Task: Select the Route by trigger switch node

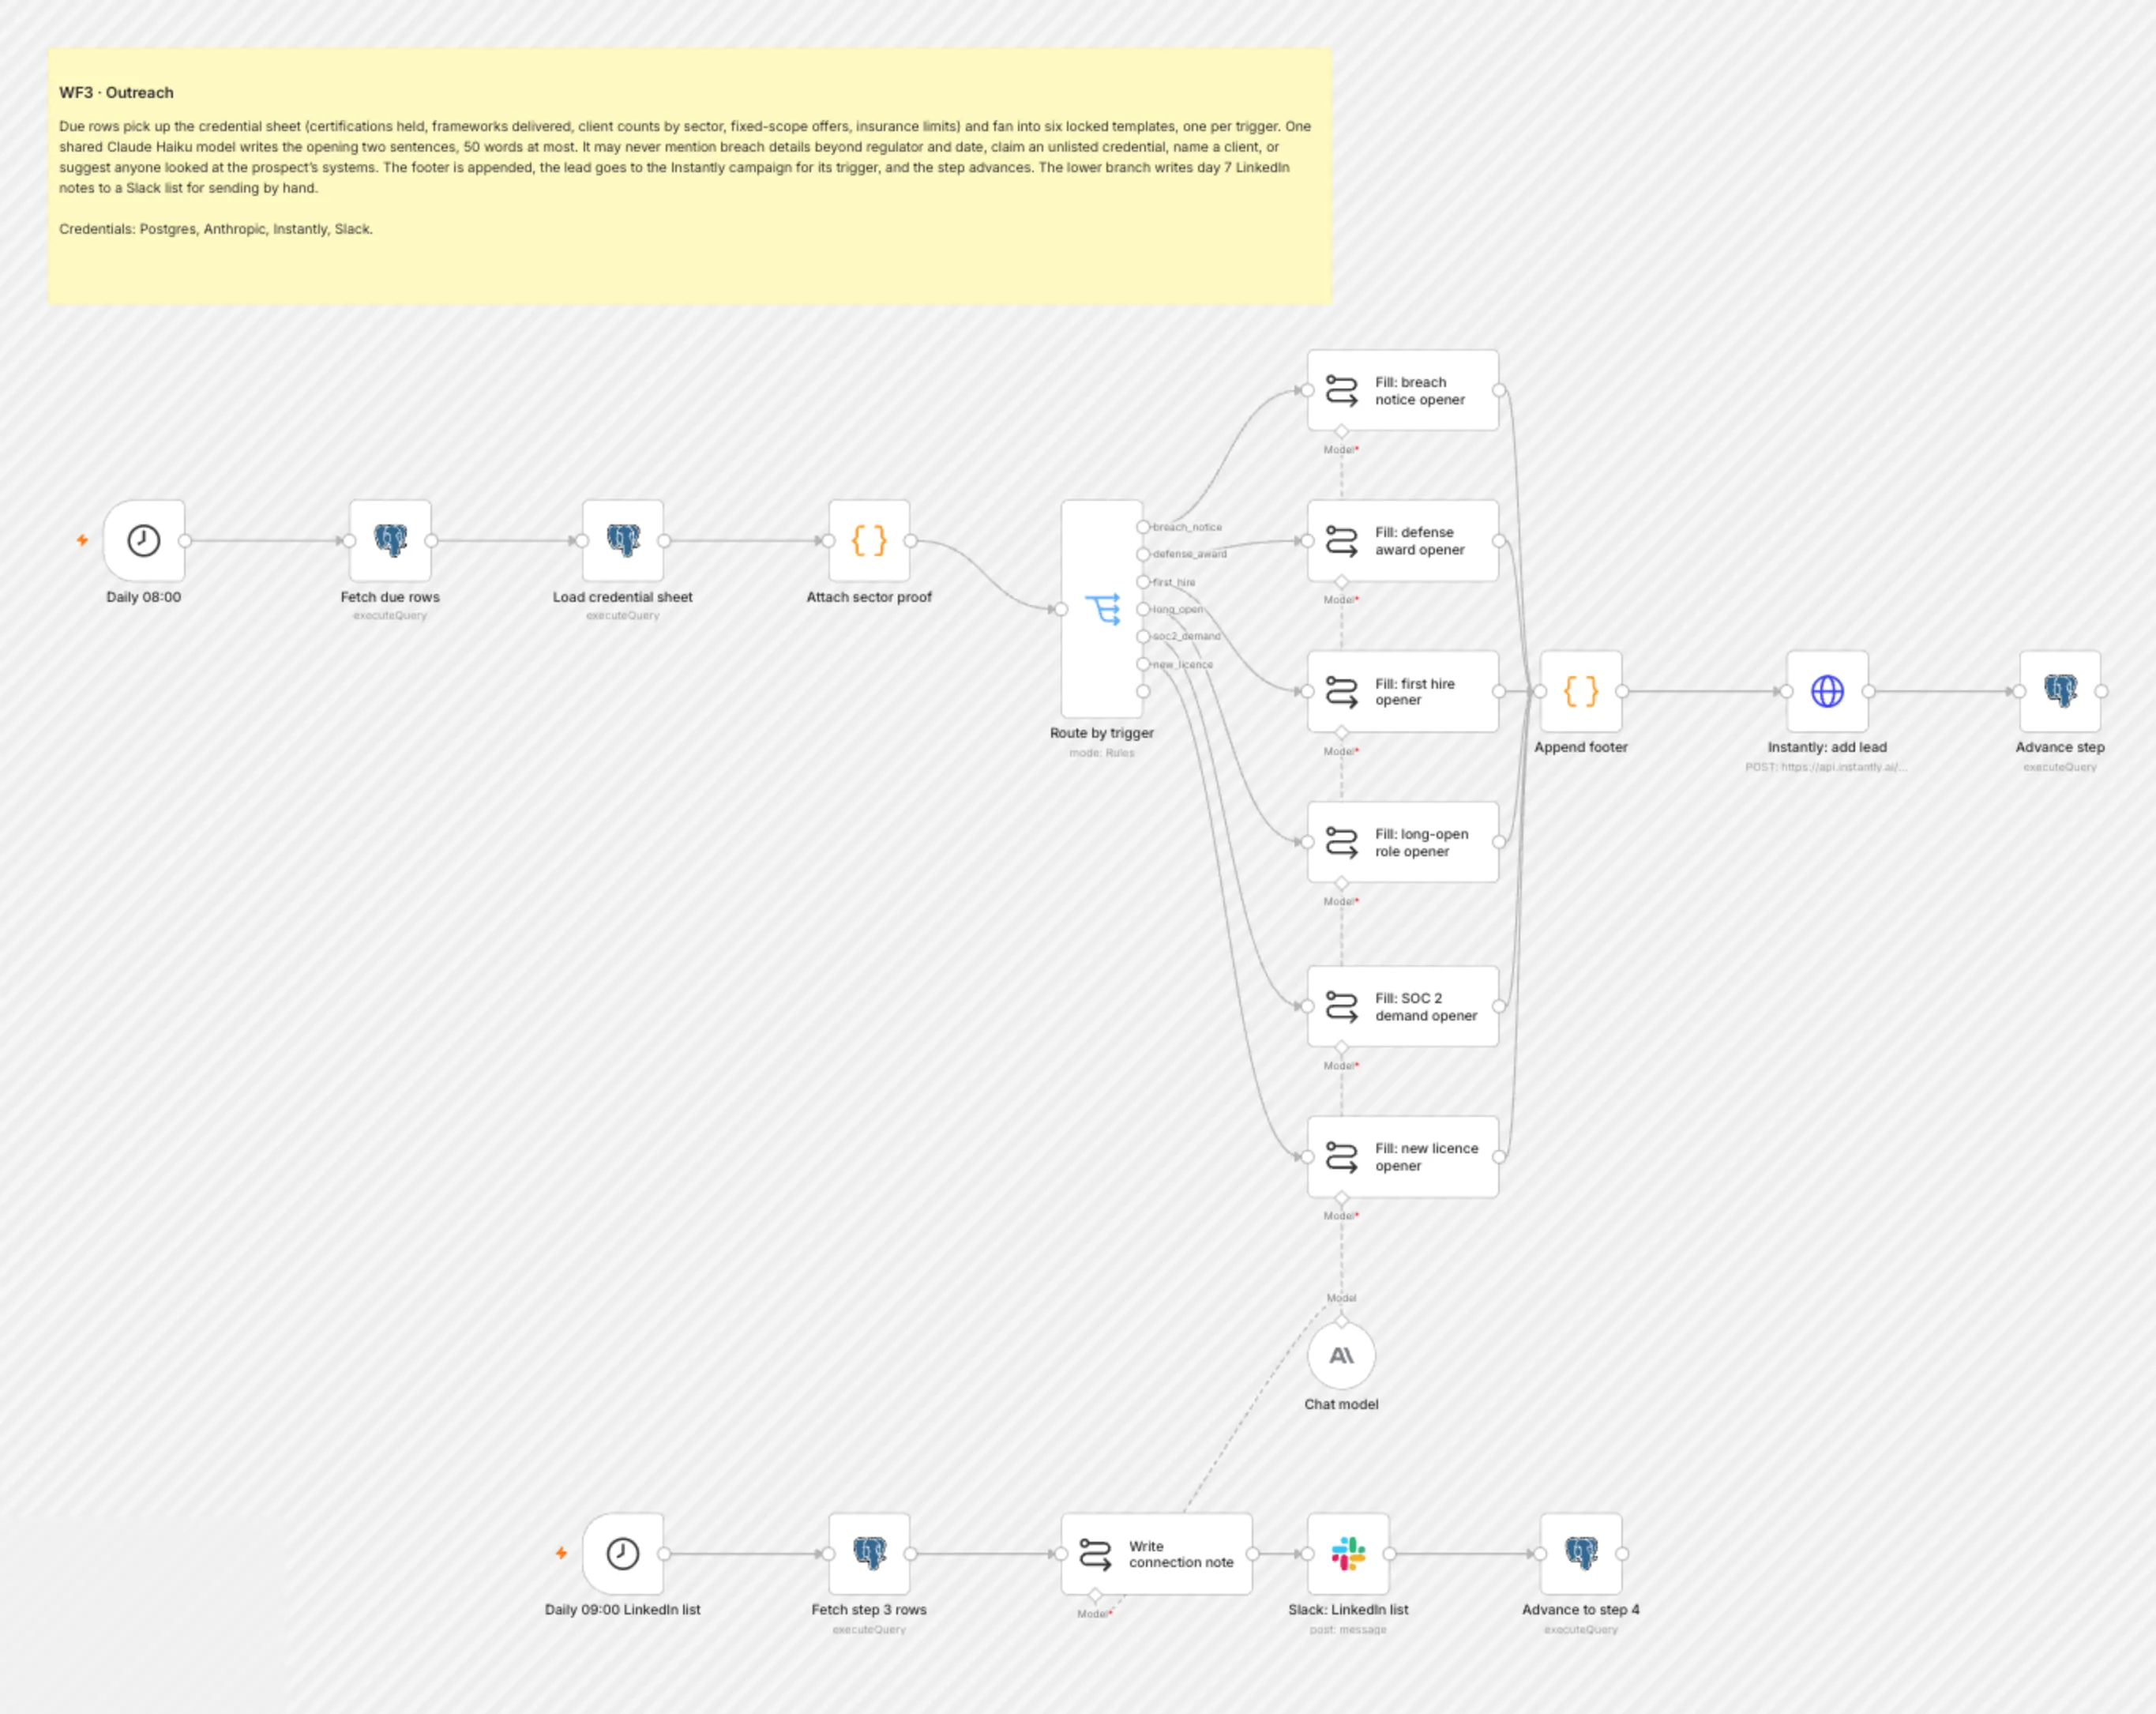Action: coord(1102,608)
